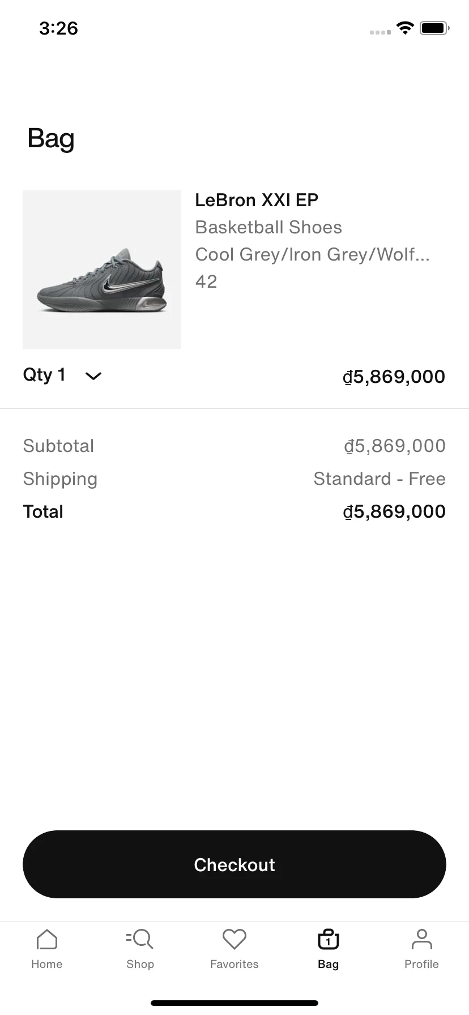This screenshot has width=469, height=1015.
Task: Switch to the Favorites tab label
Action: (x=234, y=964)
